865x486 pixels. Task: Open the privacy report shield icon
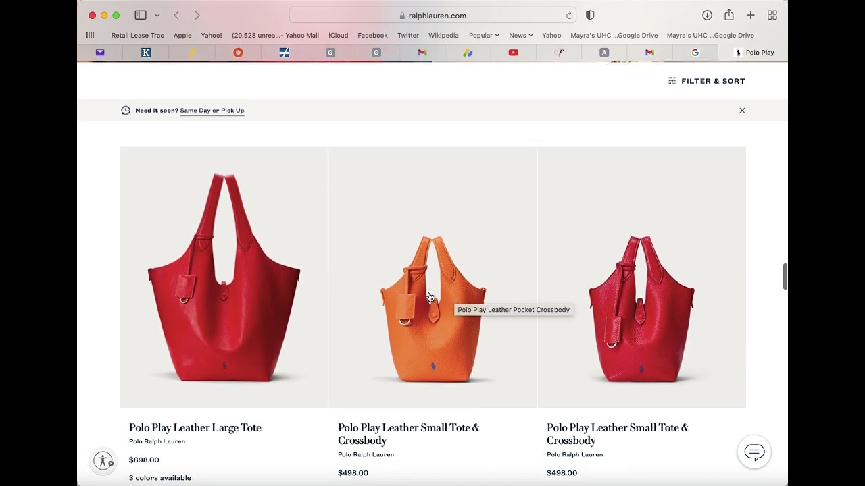590,15
